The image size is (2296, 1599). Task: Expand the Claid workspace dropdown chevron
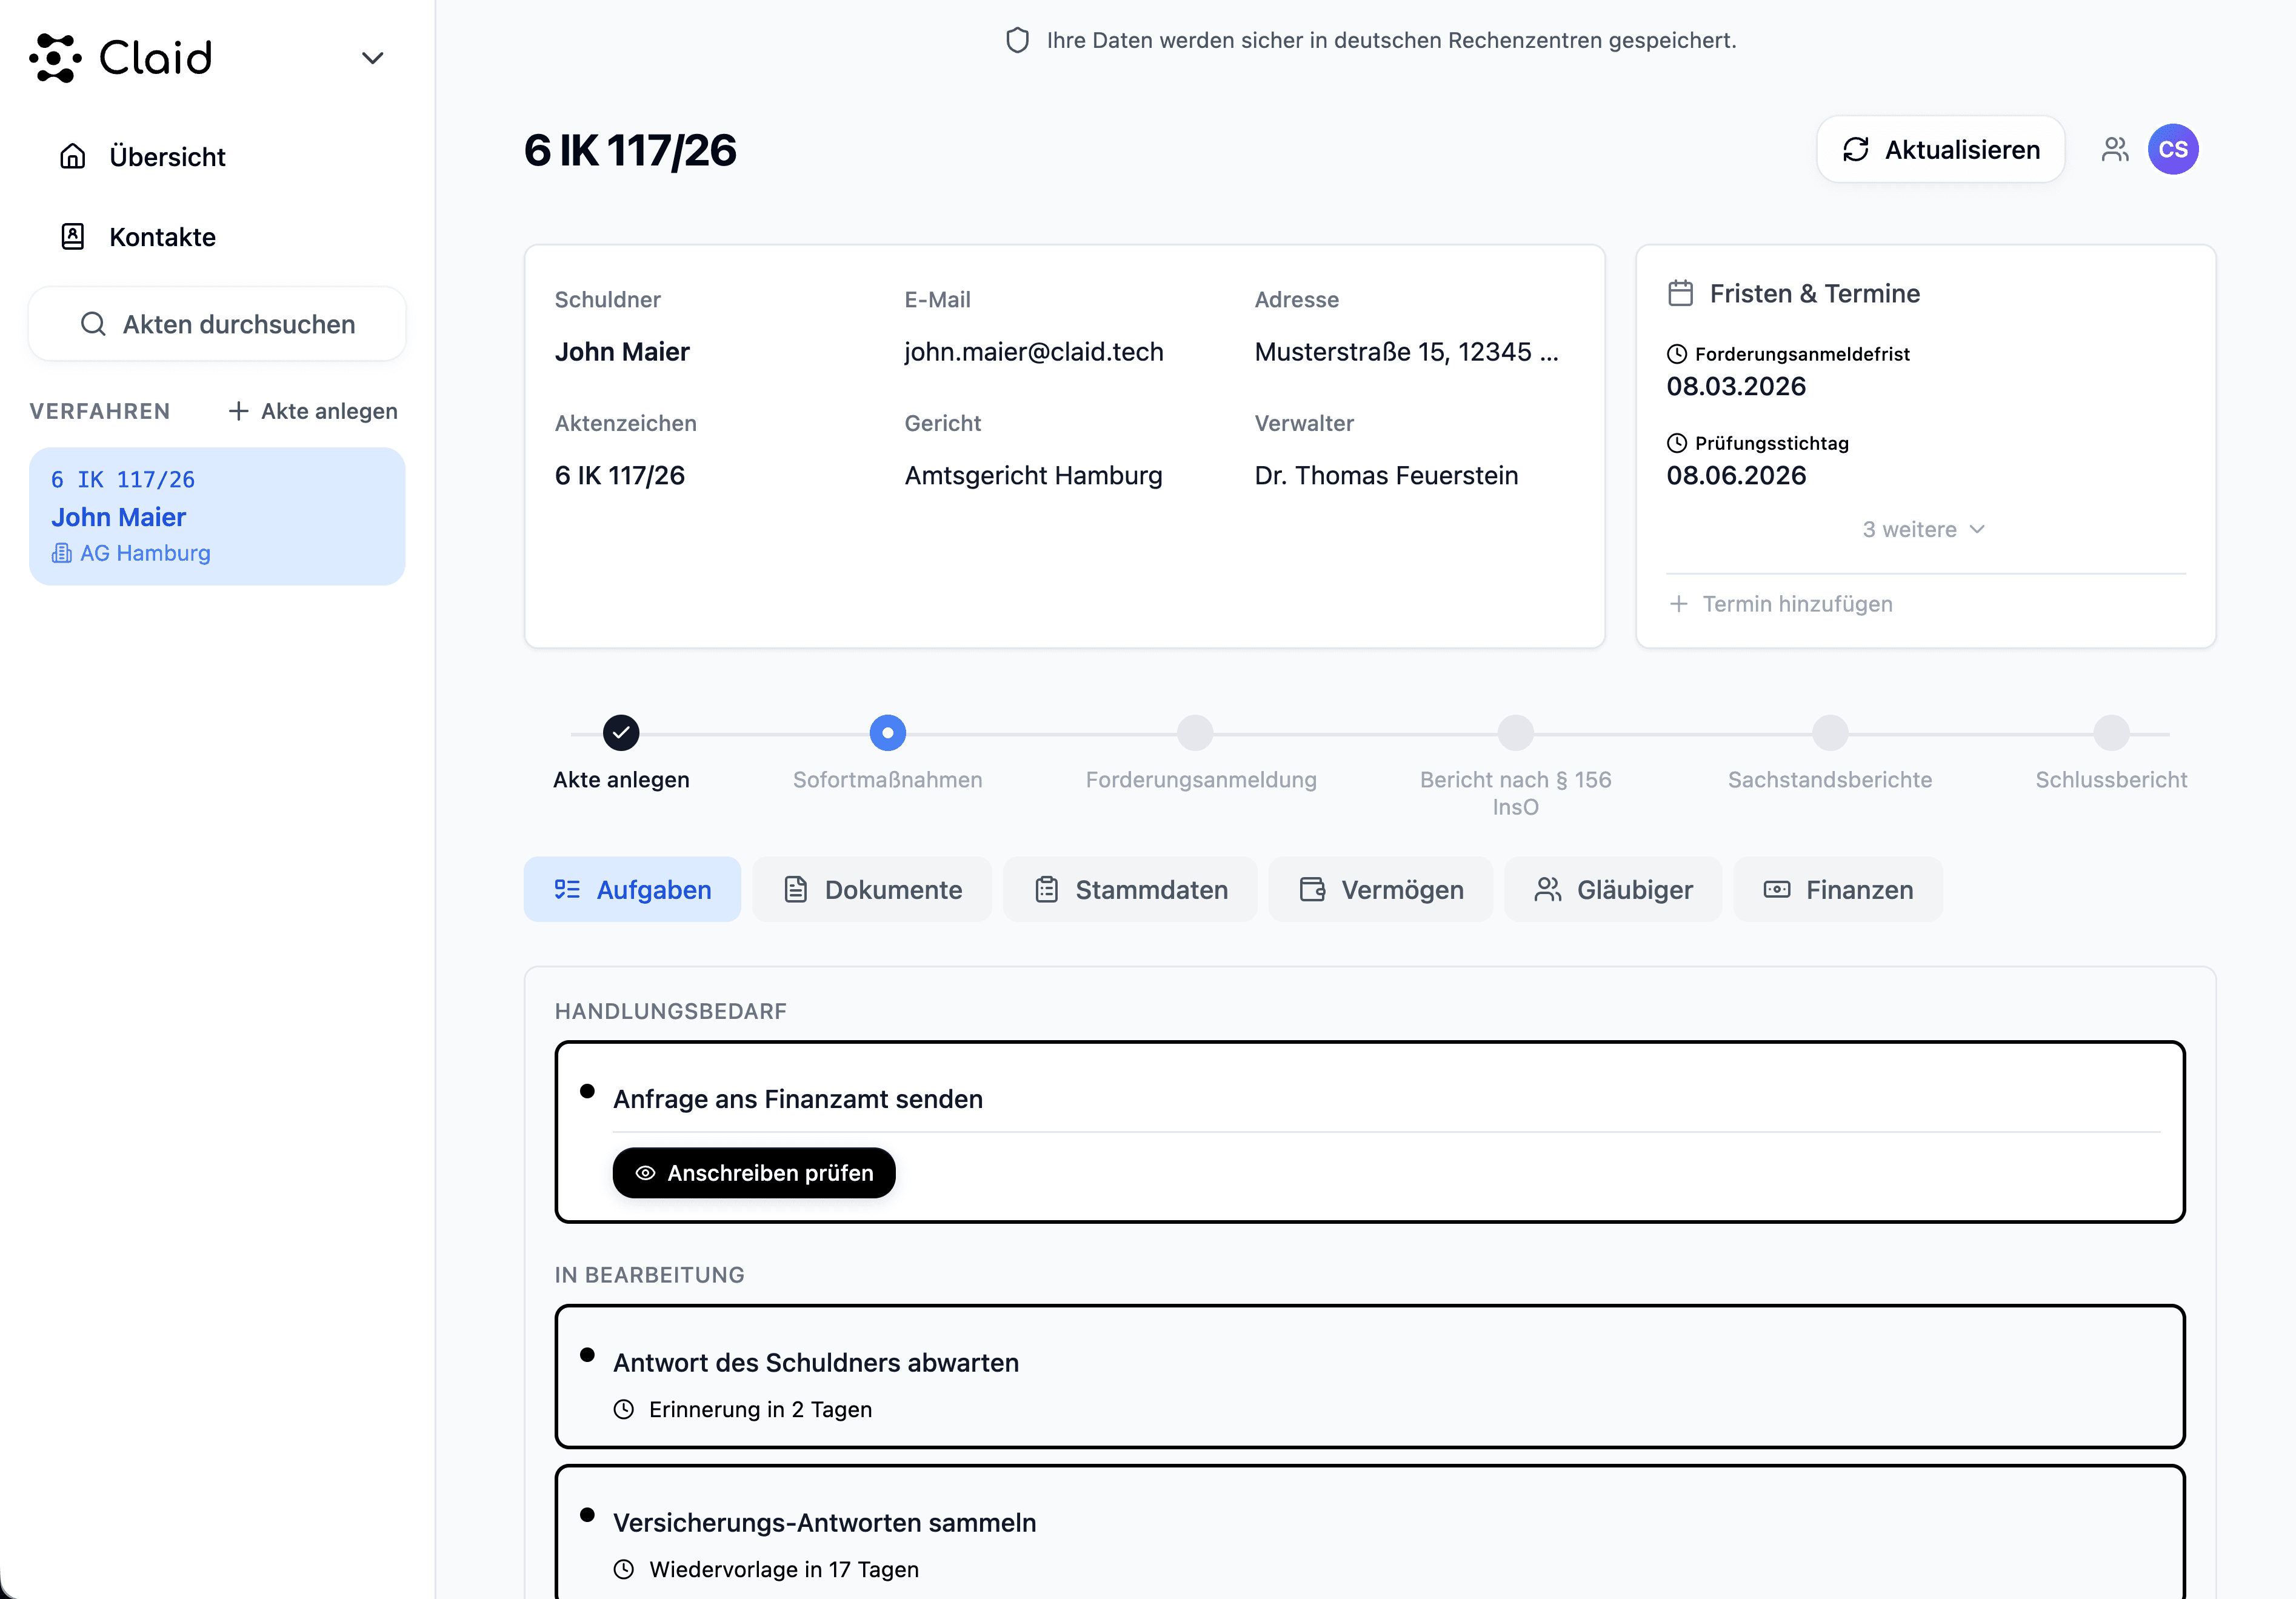372,58
